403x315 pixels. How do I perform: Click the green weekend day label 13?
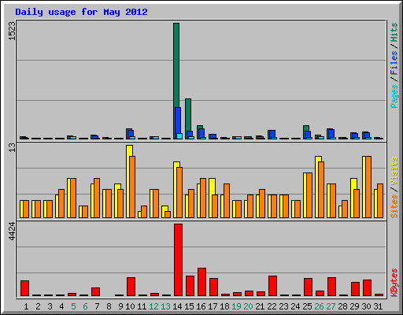[165, 306]
